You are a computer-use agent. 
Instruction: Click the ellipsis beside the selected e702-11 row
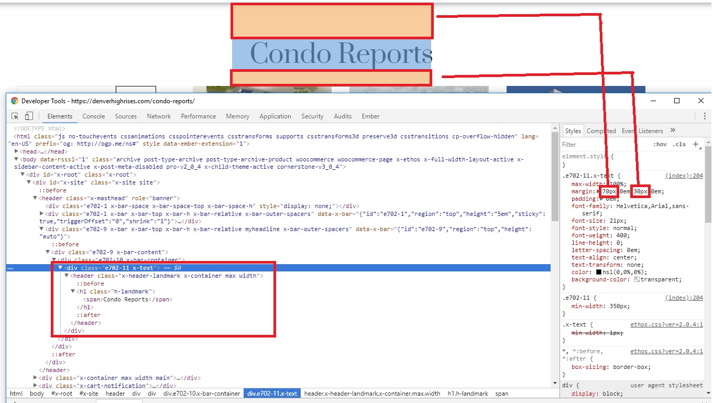[x=10, y=268]
